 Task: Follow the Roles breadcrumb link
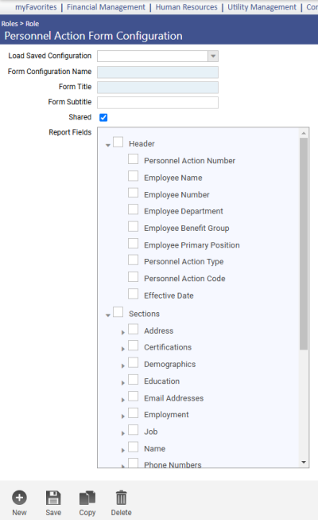click(10, 24)
